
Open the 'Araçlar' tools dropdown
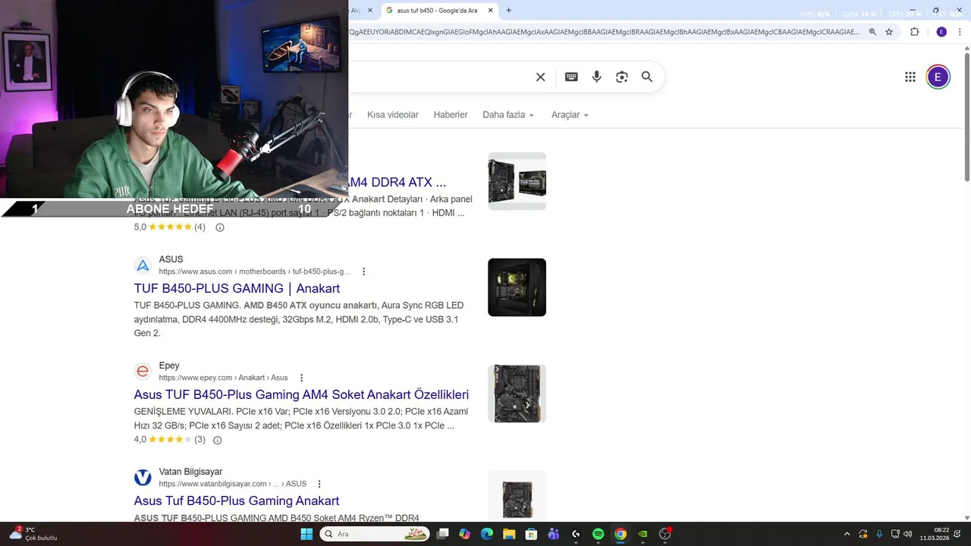[x=570, y=115]
